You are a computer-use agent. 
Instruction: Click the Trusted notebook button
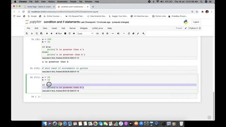pyautogui.click(x=179, y=28)
